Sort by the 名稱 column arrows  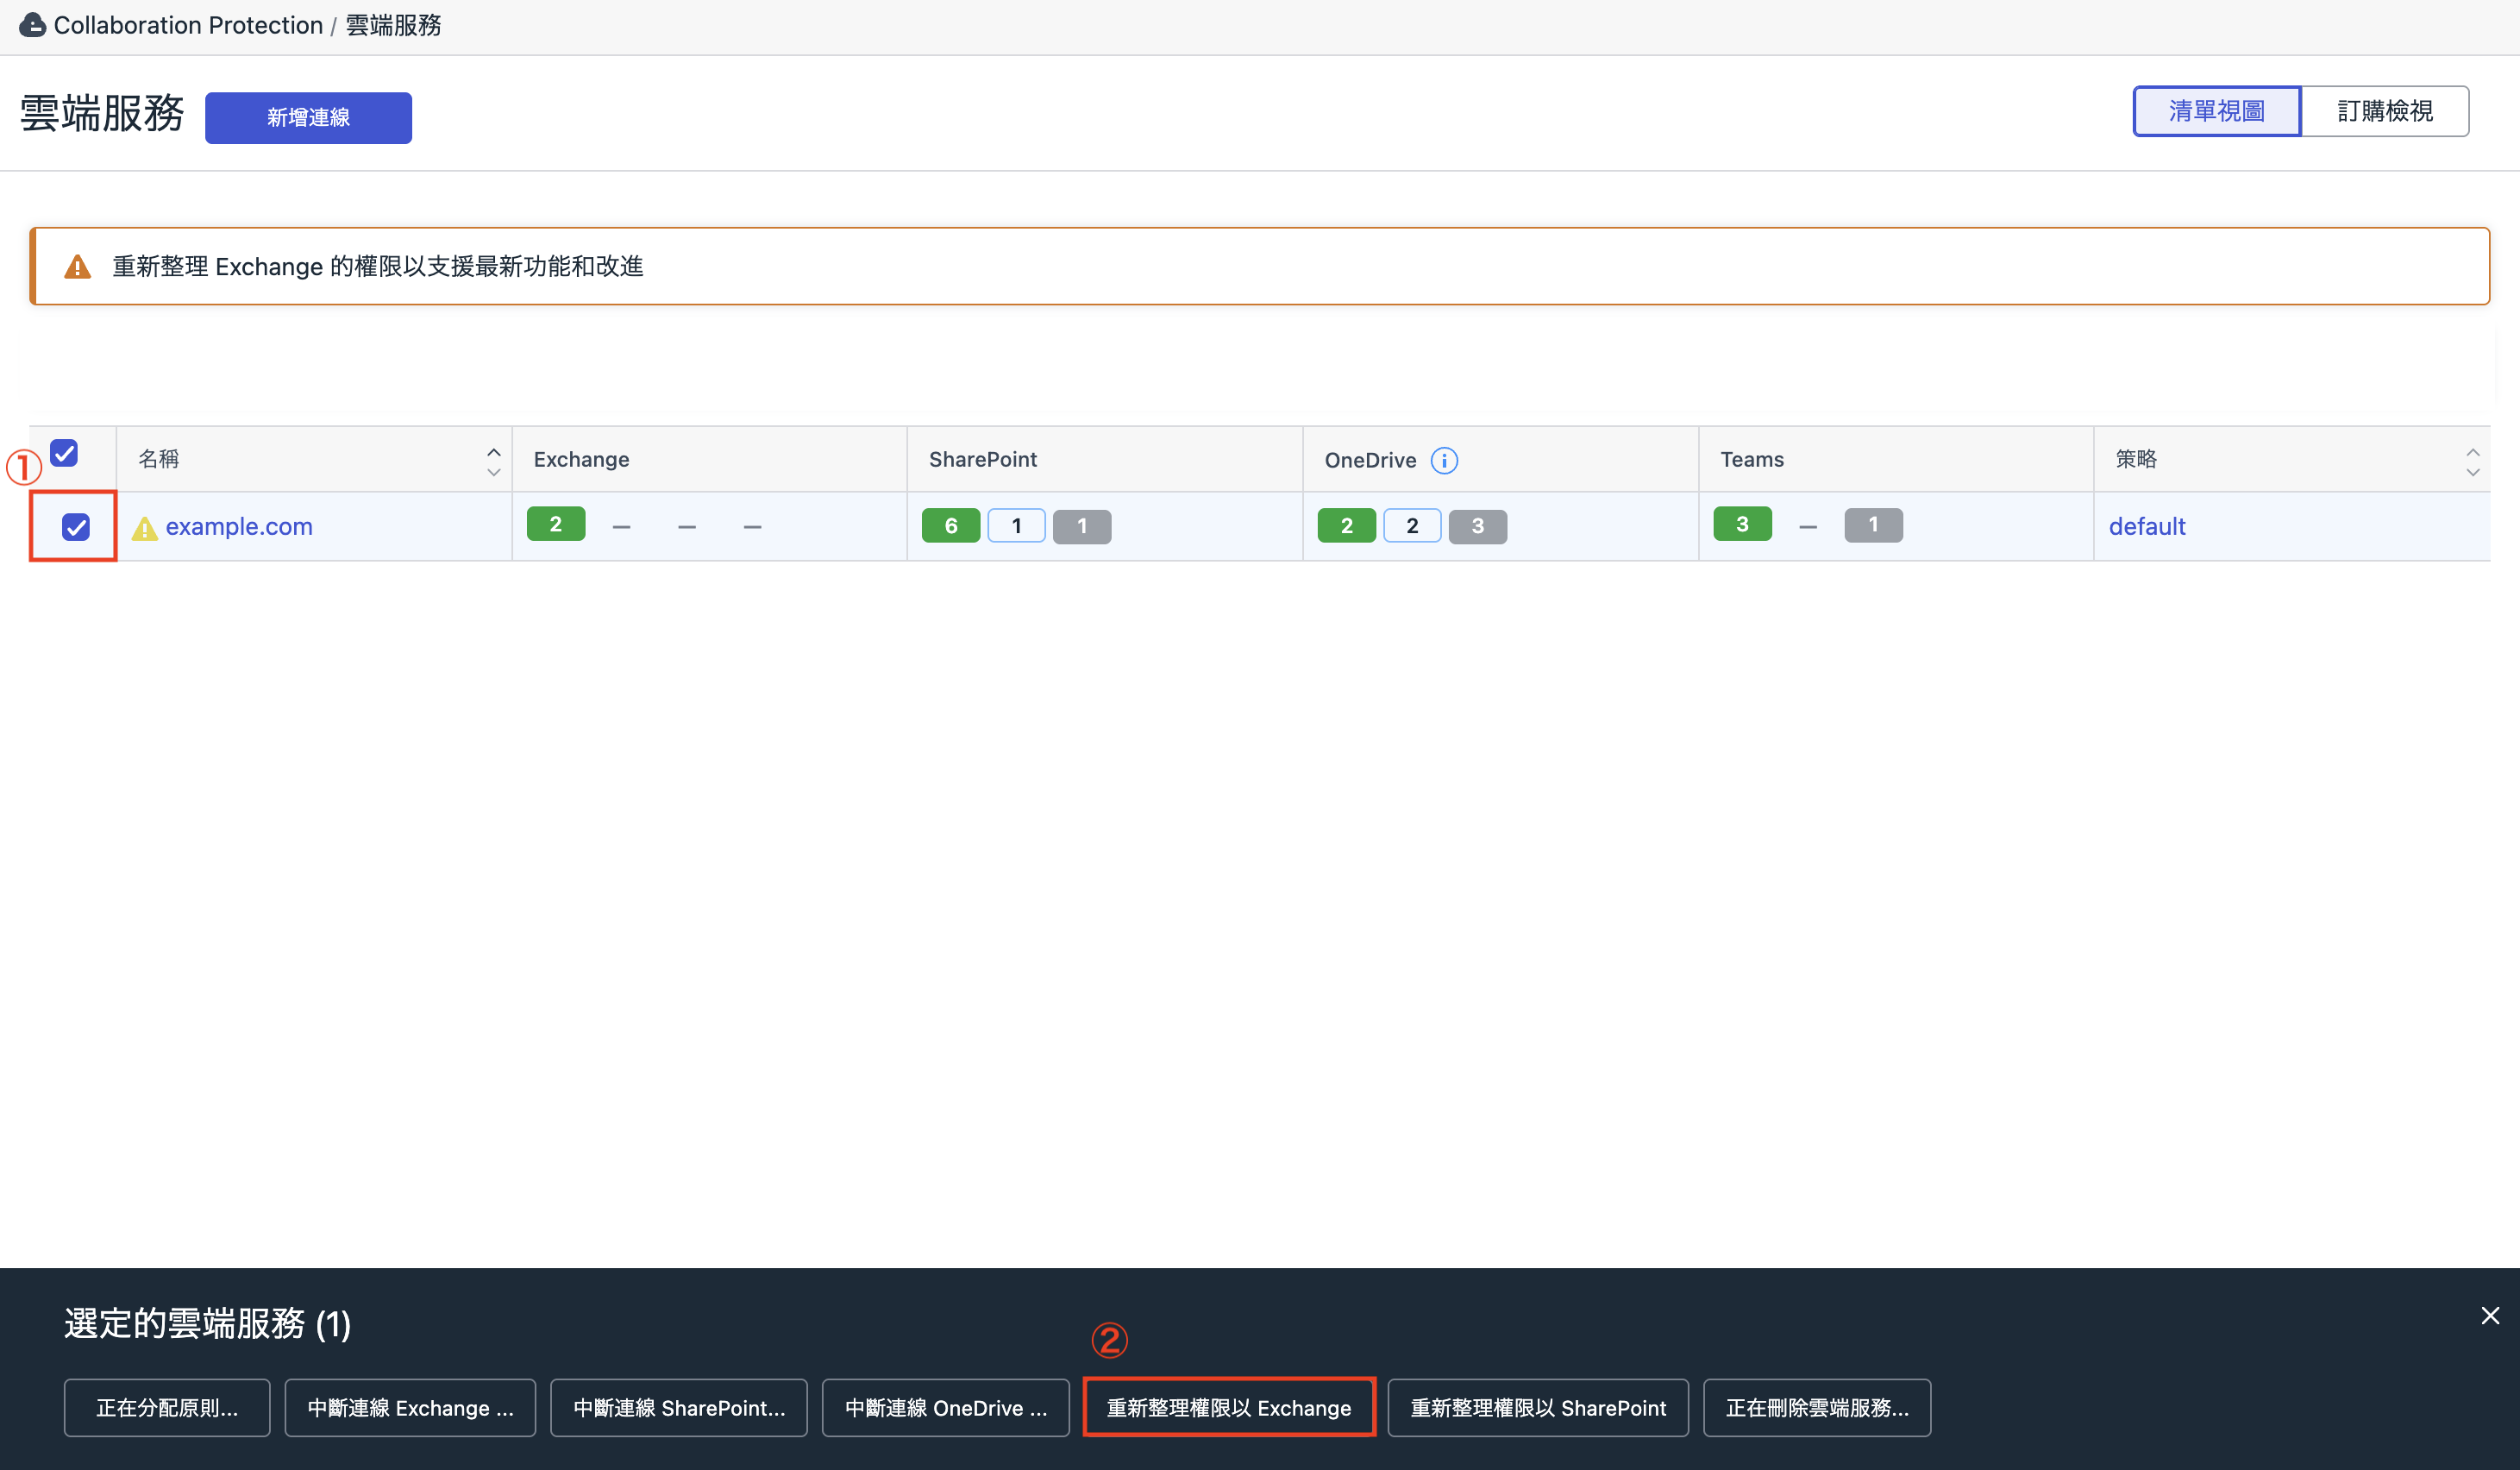click(x=493, y=461)
